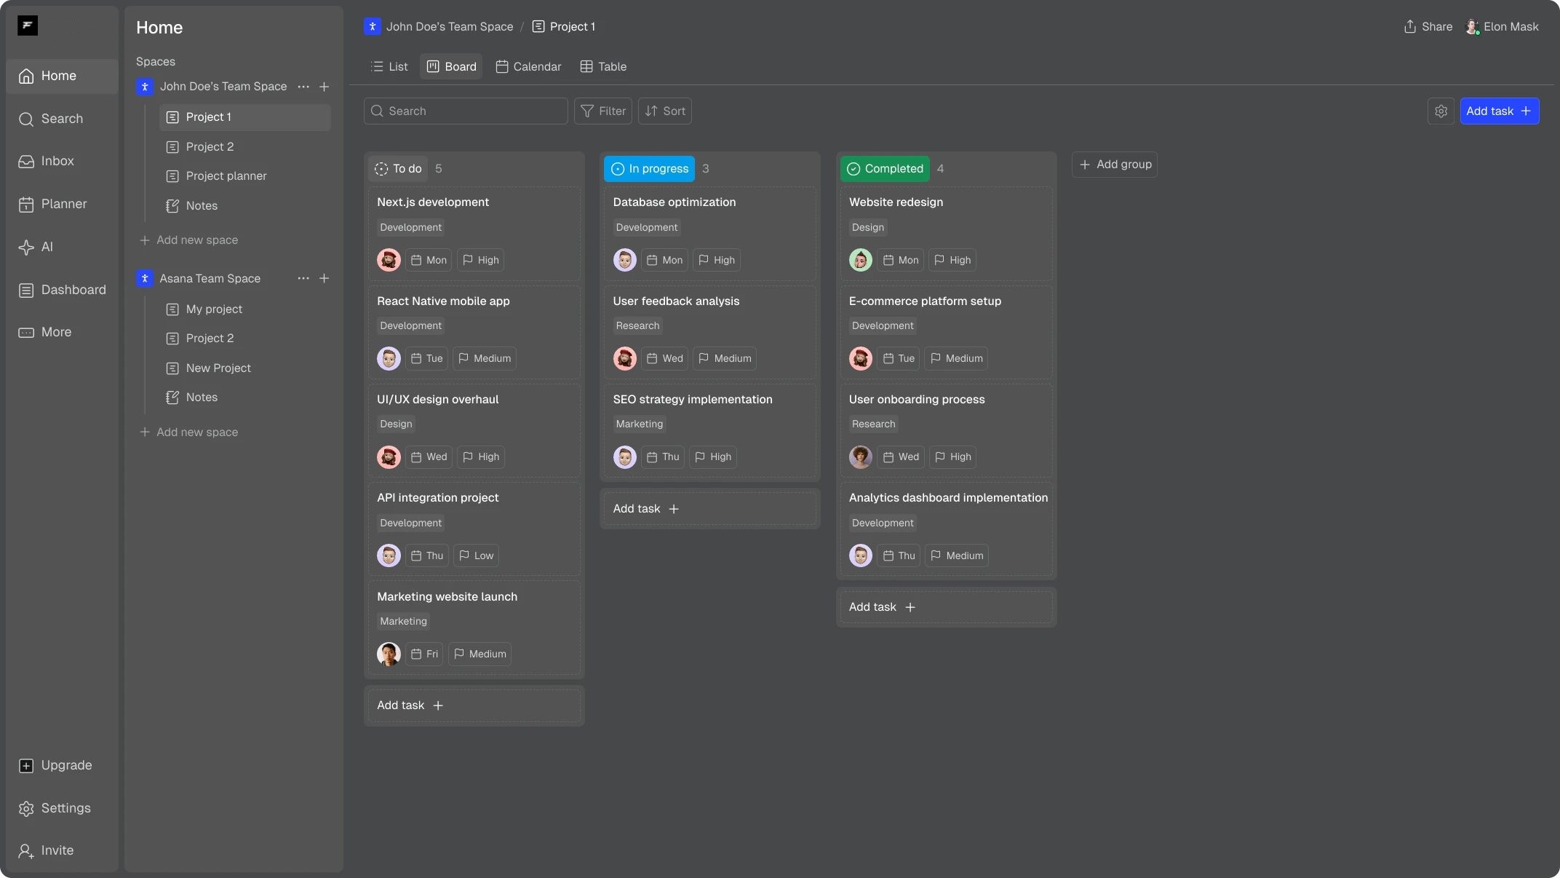Image resolution: width=1560 pixels, height=878 pixels.
Task: Click the More option in the sidebar
Action: click(55, 332)
